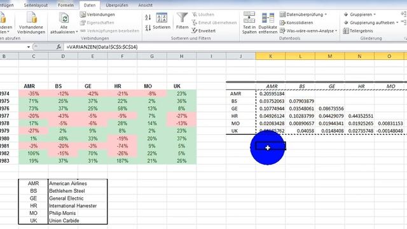This screenshot has width=407, height=229.
Task: Click the italic HR header in matrix
Action: click(x=361, y=87)
